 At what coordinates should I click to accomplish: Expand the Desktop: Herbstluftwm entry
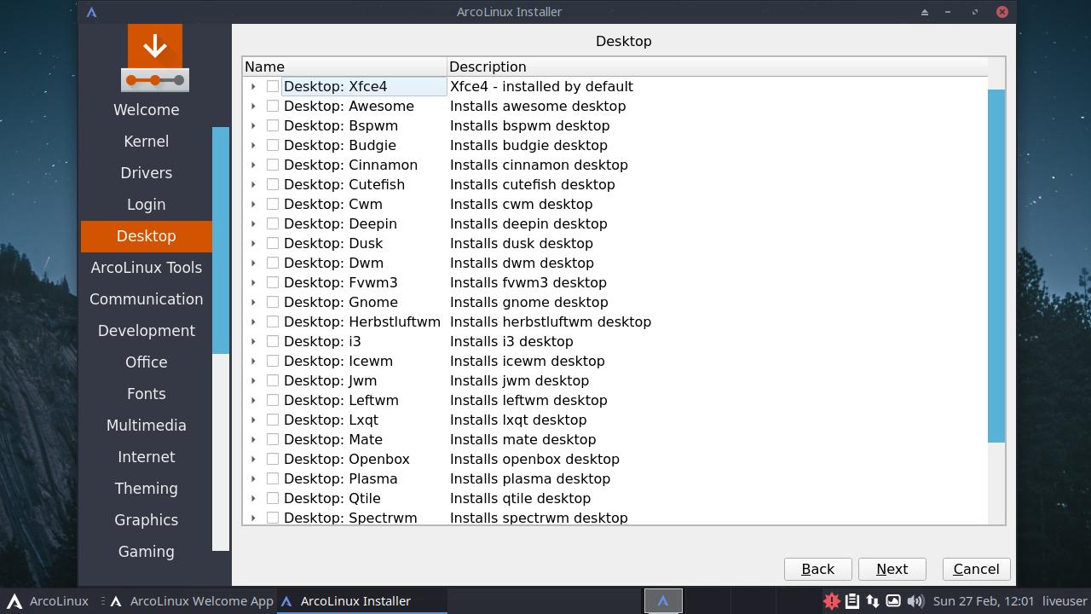[x=253, y=321]
